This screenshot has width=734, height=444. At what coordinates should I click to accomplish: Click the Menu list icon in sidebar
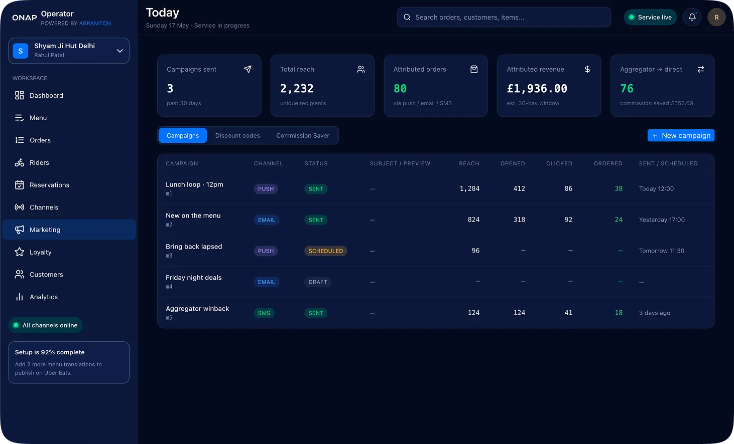(x=20, y=118)
